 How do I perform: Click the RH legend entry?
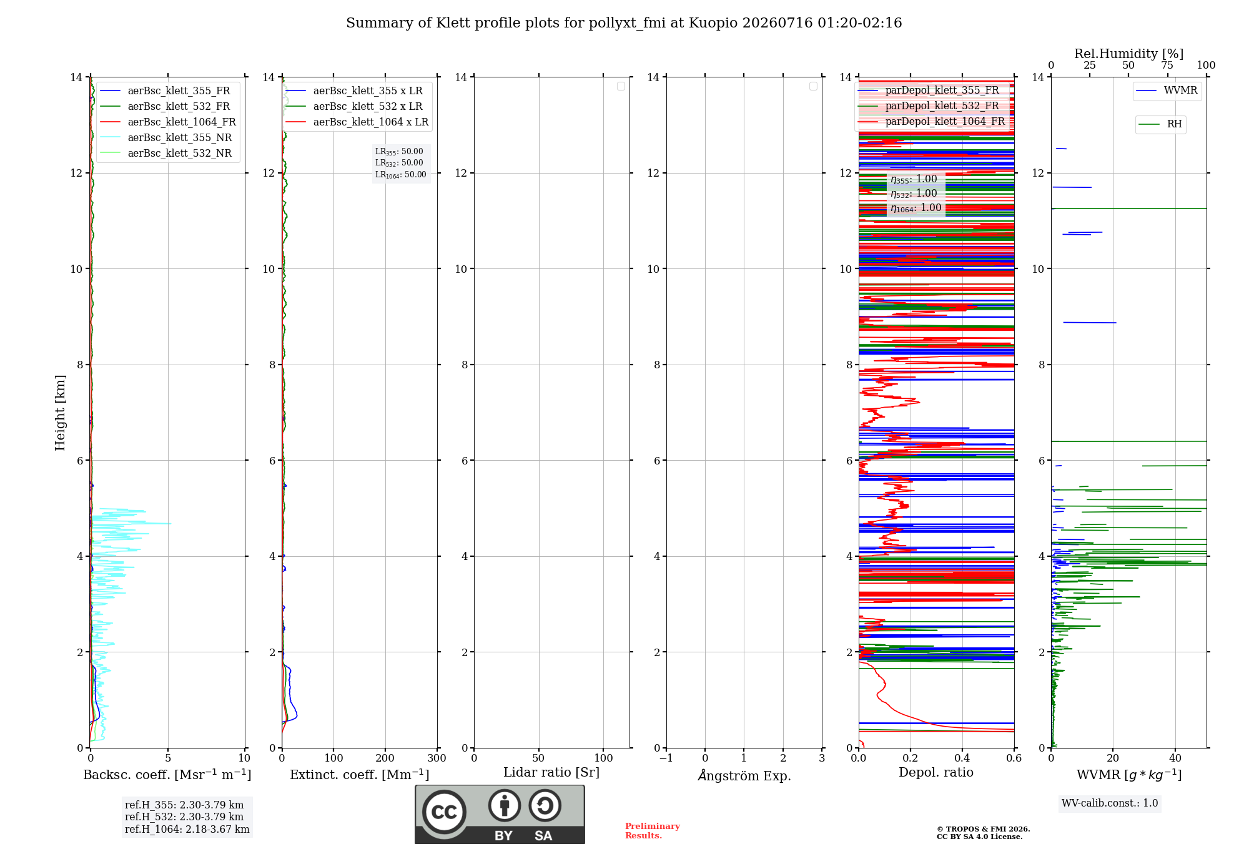click(1160, 124)
